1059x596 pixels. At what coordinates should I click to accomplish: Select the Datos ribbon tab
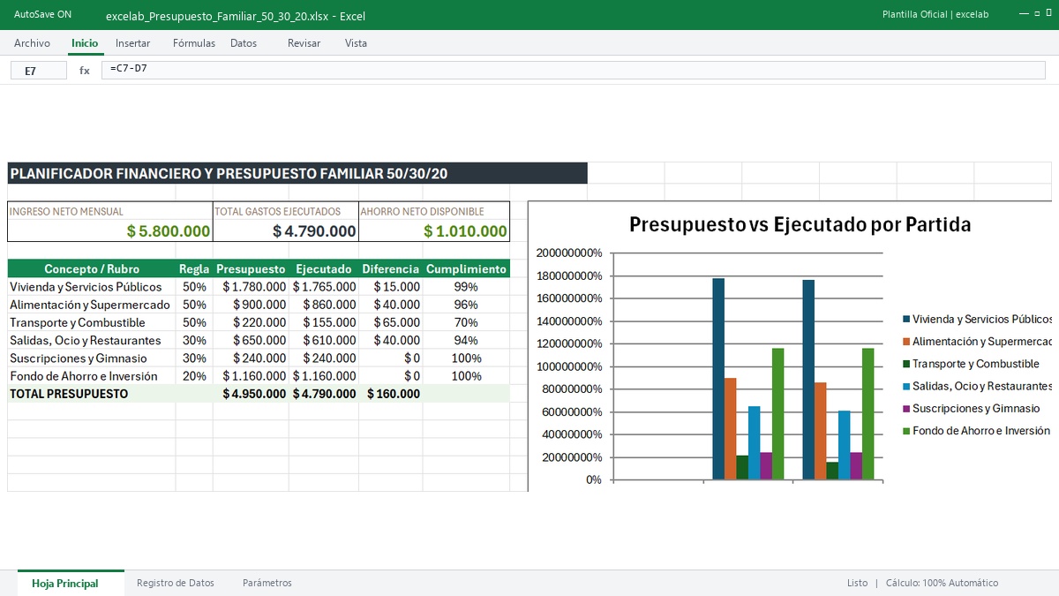coord(244,43)
